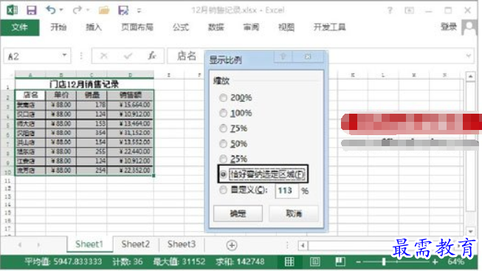
Task: Open the 数据 (Data) ribbon tab
Action: pyautogui.click(x=216, y=27)
